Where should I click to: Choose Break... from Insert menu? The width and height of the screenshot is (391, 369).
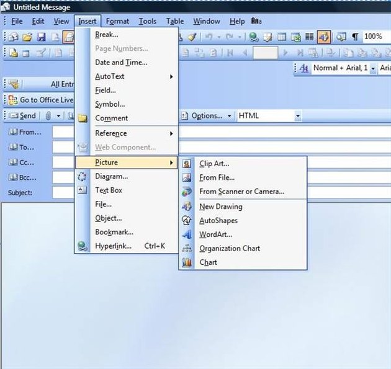point(127,35)
